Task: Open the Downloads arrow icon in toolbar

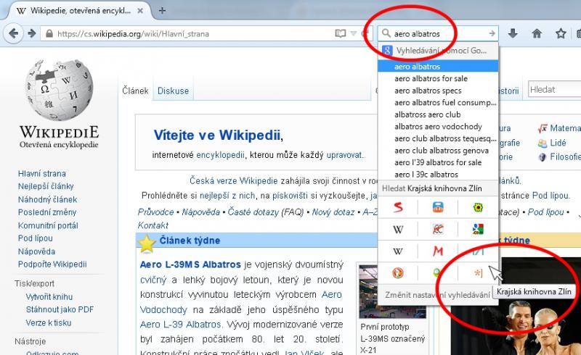Action: [x=513, y=33]
